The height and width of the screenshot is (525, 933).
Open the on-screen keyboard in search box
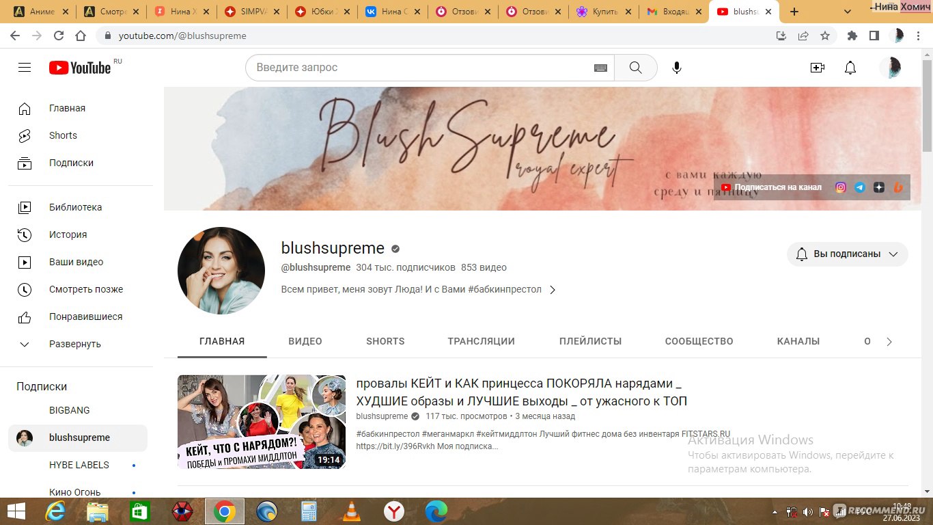600,68
